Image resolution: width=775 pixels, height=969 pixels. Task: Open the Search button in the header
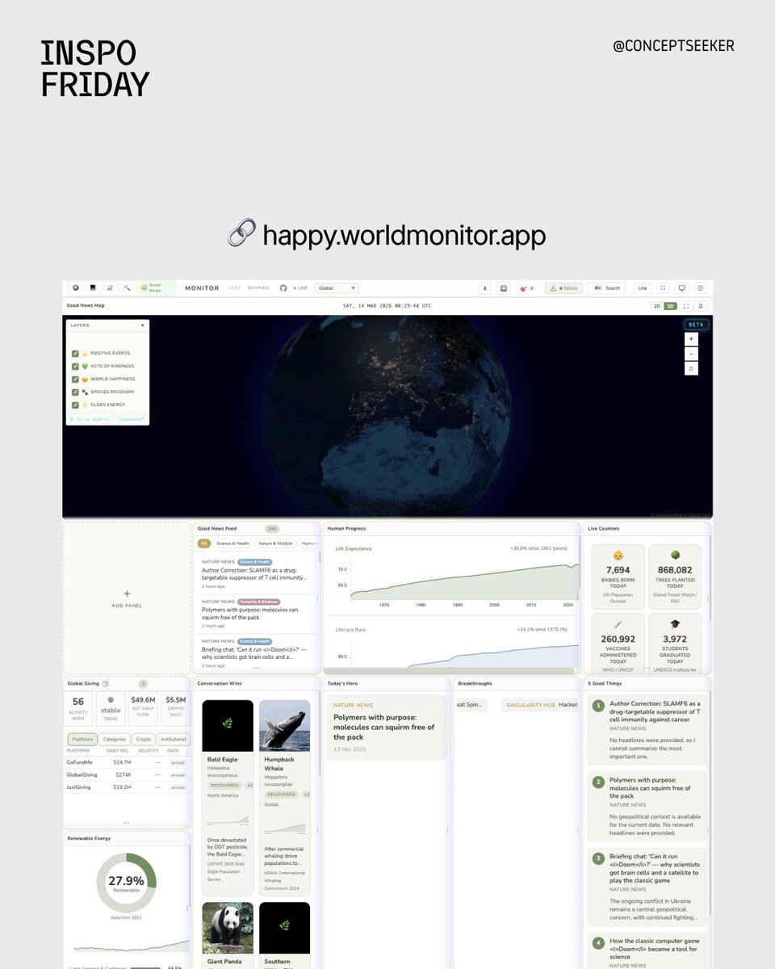[x=606, y=287]
